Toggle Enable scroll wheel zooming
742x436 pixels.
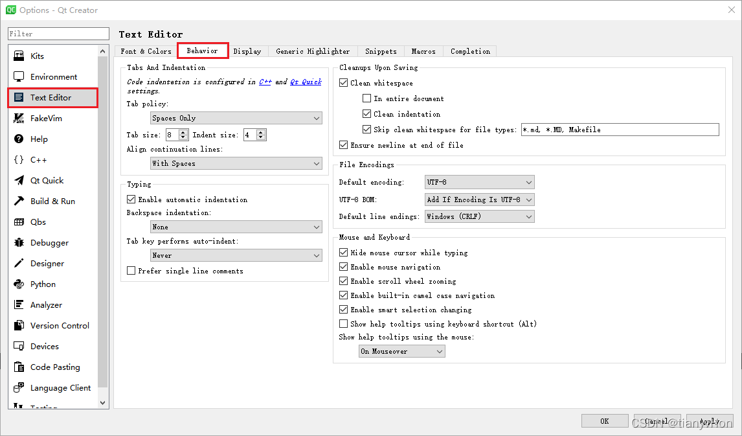click(344, 281)
